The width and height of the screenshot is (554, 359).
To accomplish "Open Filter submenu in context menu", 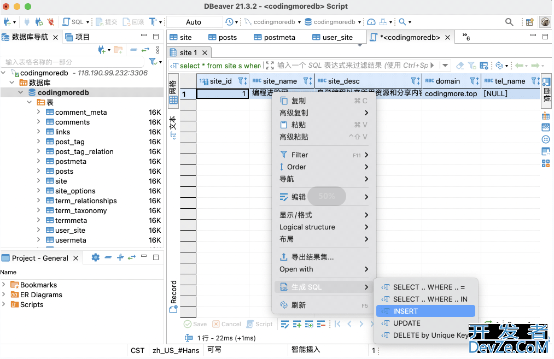I will 324,155.
